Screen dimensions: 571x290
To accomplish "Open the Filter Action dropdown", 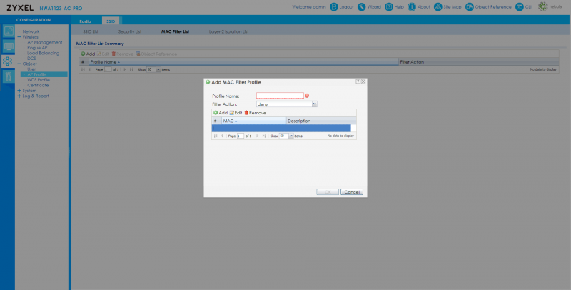I will tap(315, 104).
